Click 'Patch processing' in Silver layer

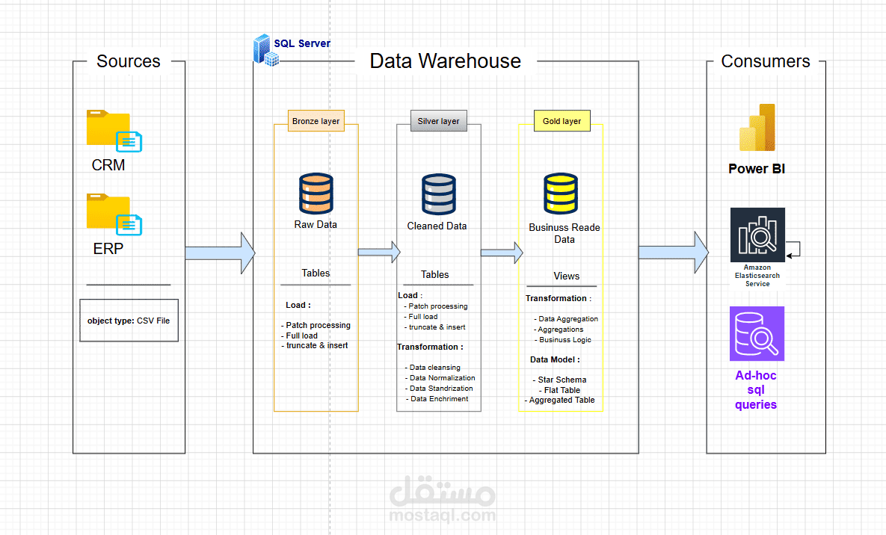point(436,306)
